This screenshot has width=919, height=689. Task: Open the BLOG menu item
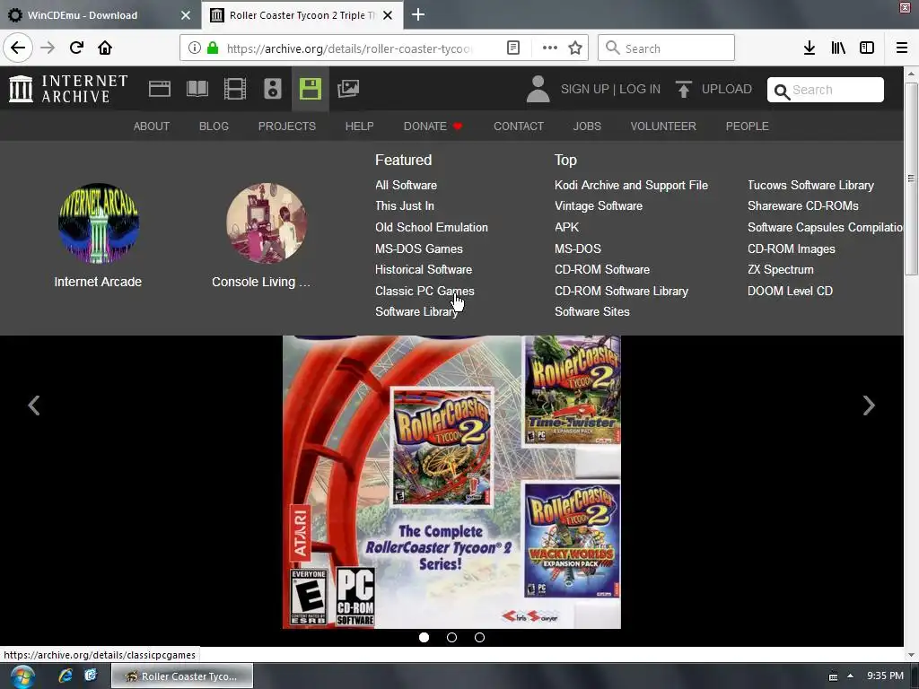[214, 126]
